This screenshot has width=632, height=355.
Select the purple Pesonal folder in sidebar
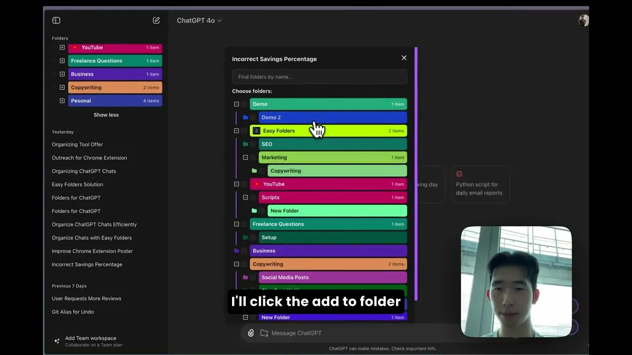[x=115, y=101]
